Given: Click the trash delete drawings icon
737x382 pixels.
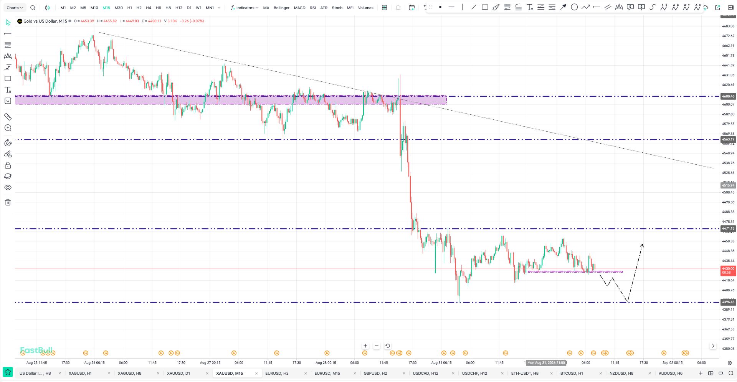Looking at the screenshot, I should pyautogui.click(x=8, y=202).
